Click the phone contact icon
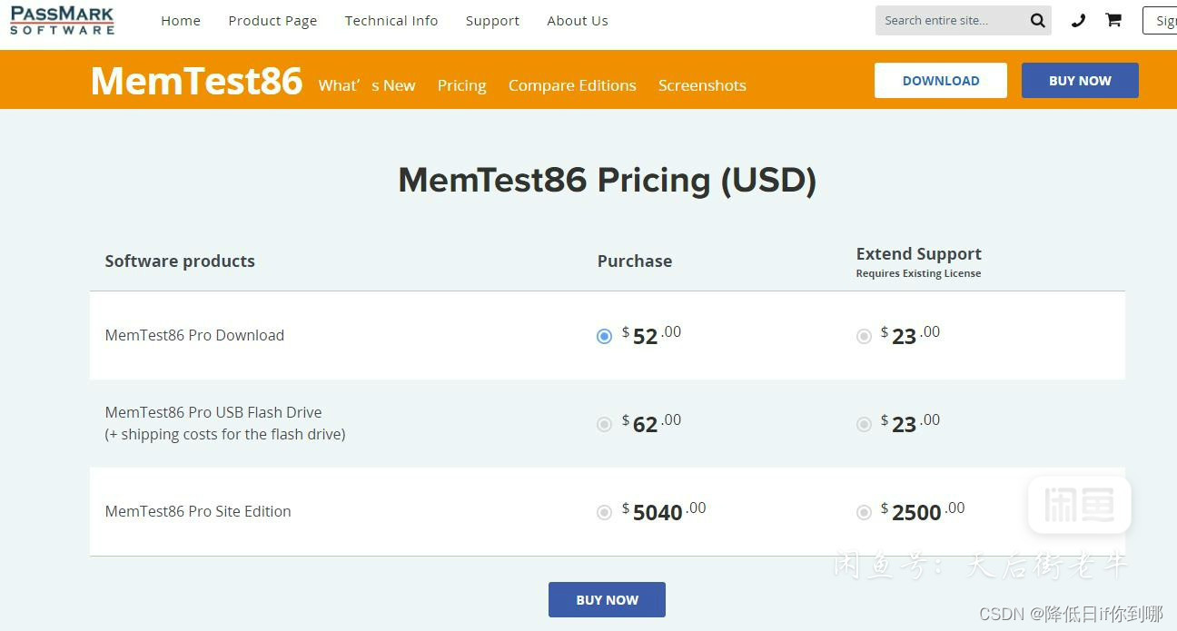Screen dimensions: 1177x631 tap(1078, 21)
